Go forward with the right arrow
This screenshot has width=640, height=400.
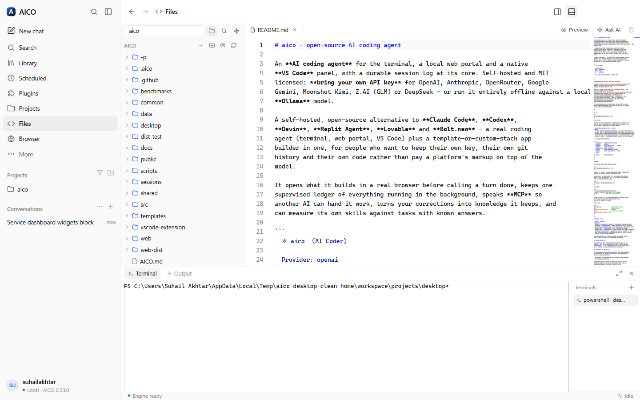coord(145,12)
